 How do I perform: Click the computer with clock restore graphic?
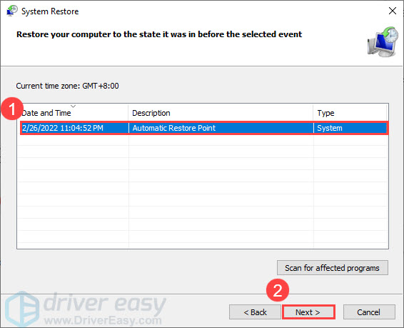383,41
